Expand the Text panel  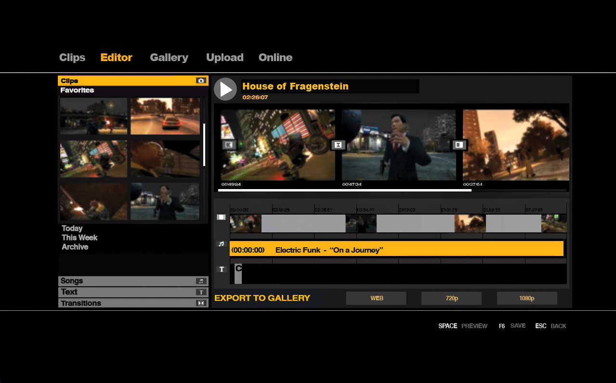click(x=133, y=292)
